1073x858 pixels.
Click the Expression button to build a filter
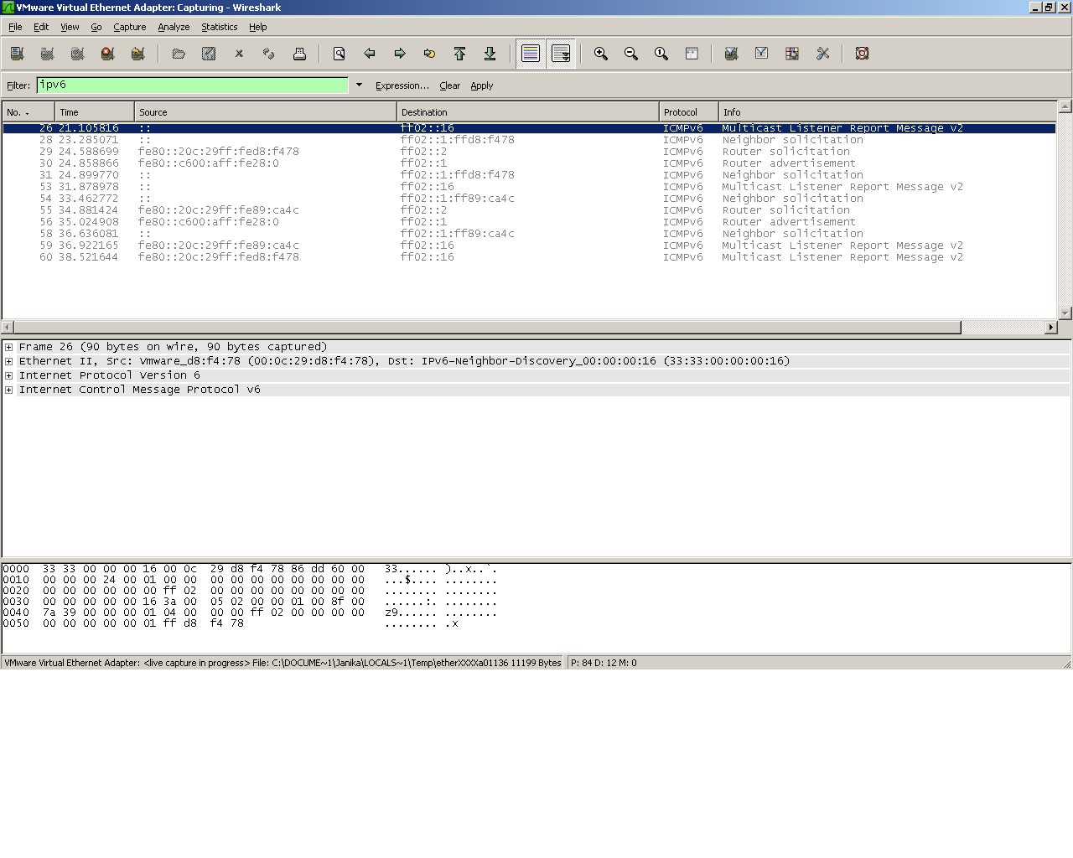(x=402, y=85)
